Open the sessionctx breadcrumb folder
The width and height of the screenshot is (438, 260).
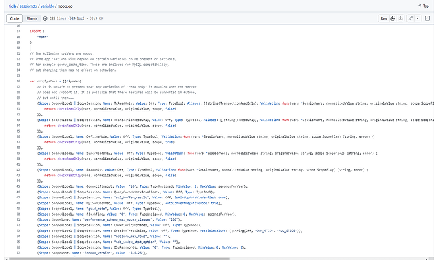[x=28, y=6]
